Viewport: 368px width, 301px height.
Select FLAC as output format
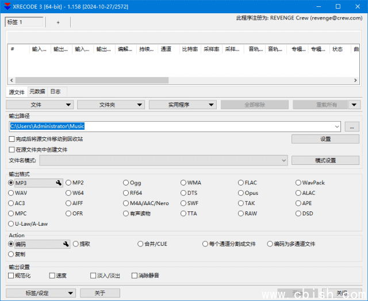(x=241, y=183)
